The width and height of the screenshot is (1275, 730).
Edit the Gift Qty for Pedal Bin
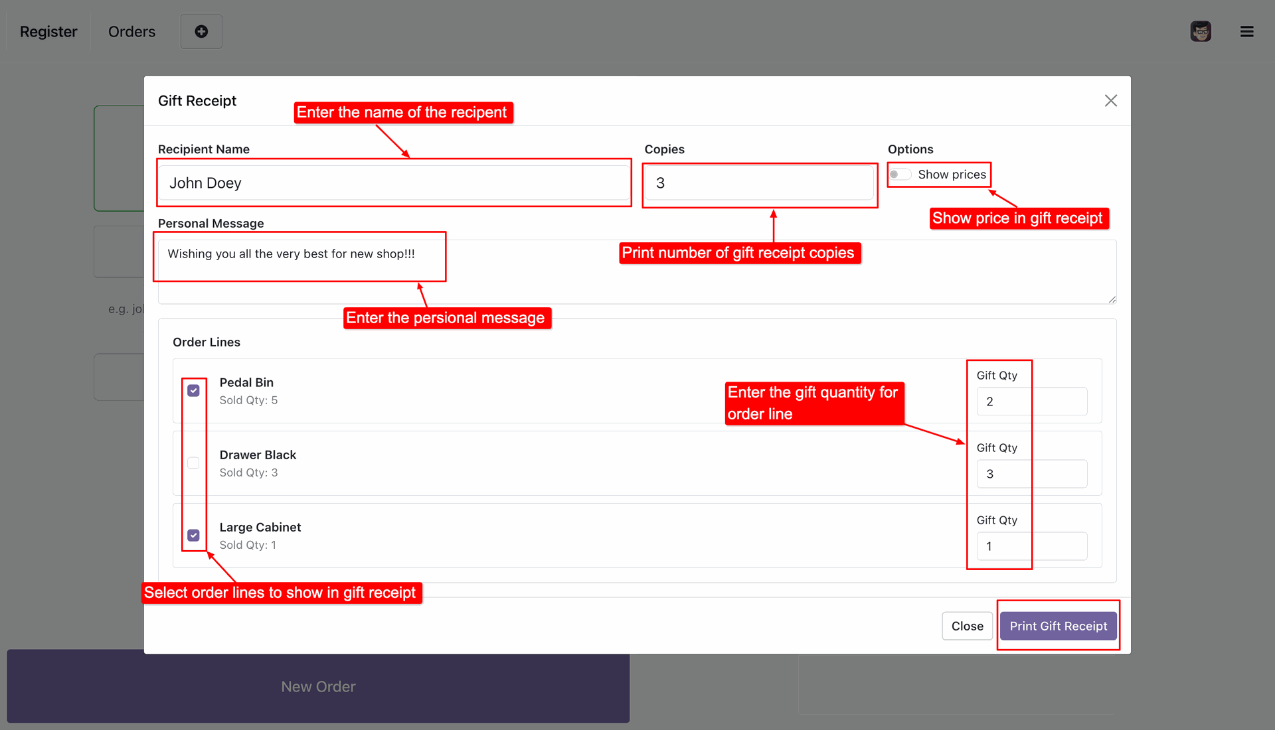[1032, 402]
